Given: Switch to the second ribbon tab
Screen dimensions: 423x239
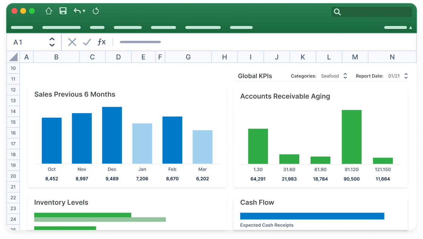Looking at the screenshot, I should coord(61,27).
